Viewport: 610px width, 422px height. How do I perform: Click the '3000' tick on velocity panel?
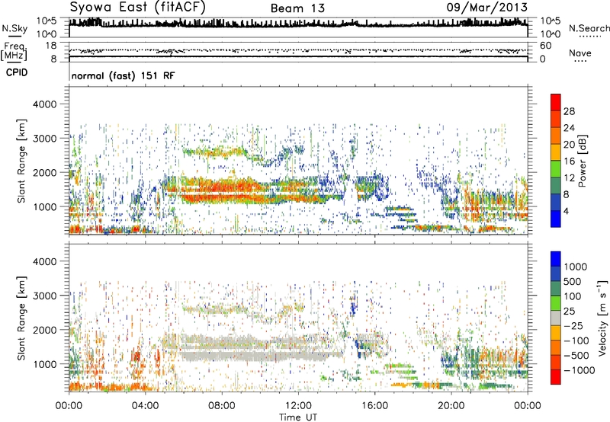(x=44, y=296)
